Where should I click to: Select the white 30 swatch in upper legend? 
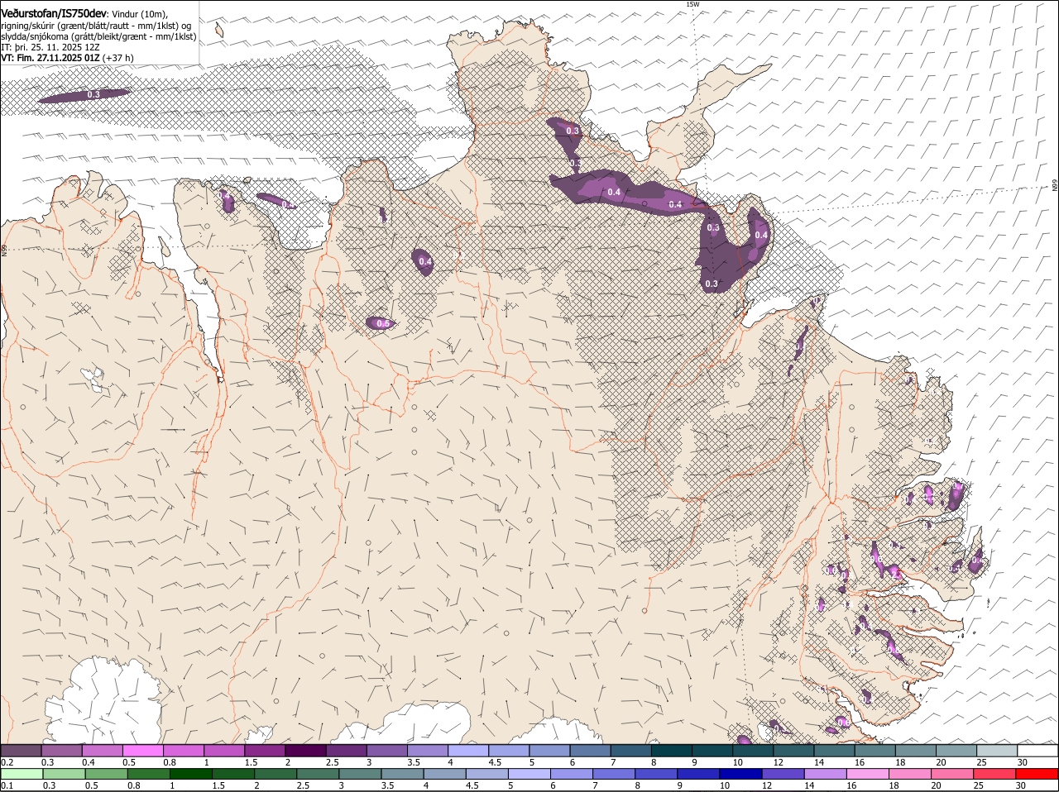(x=1037, y=750)
